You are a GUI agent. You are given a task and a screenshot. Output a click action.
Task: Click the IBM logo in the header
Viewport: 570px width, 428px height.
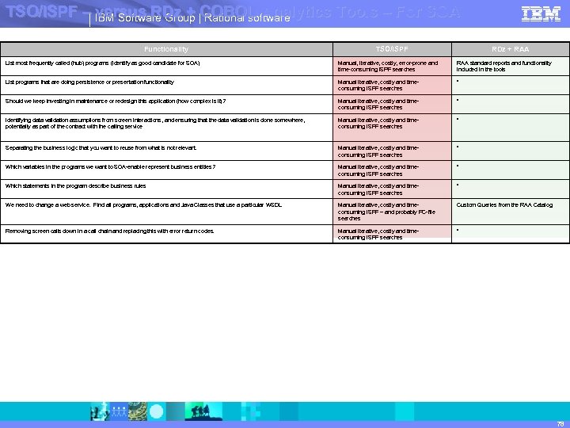(x=541, y=14)
